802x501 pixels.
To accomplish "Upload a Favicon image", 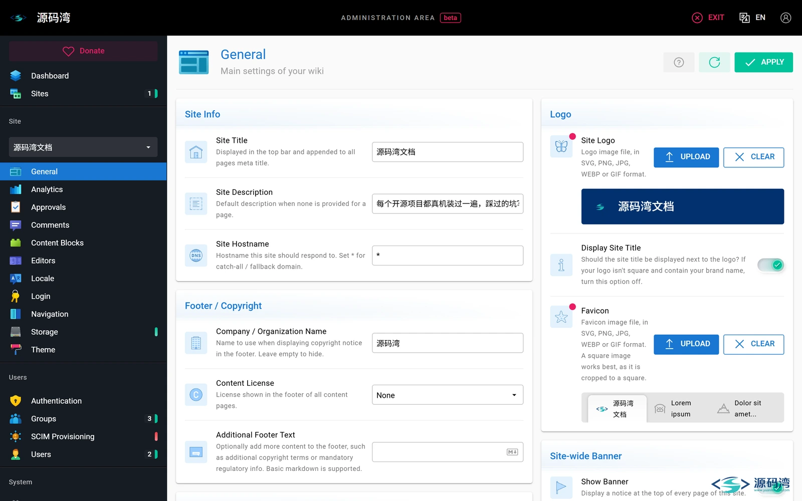I will click(x=686, y=344).
